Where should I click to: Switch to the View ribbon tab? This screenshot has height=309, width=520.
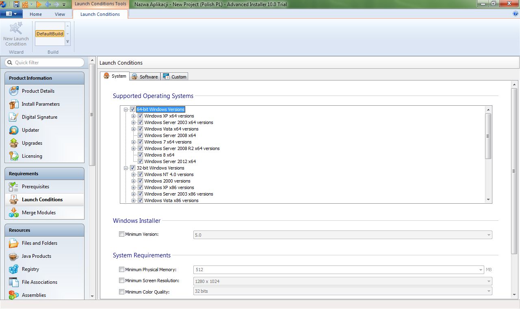(x=60, y=14)
